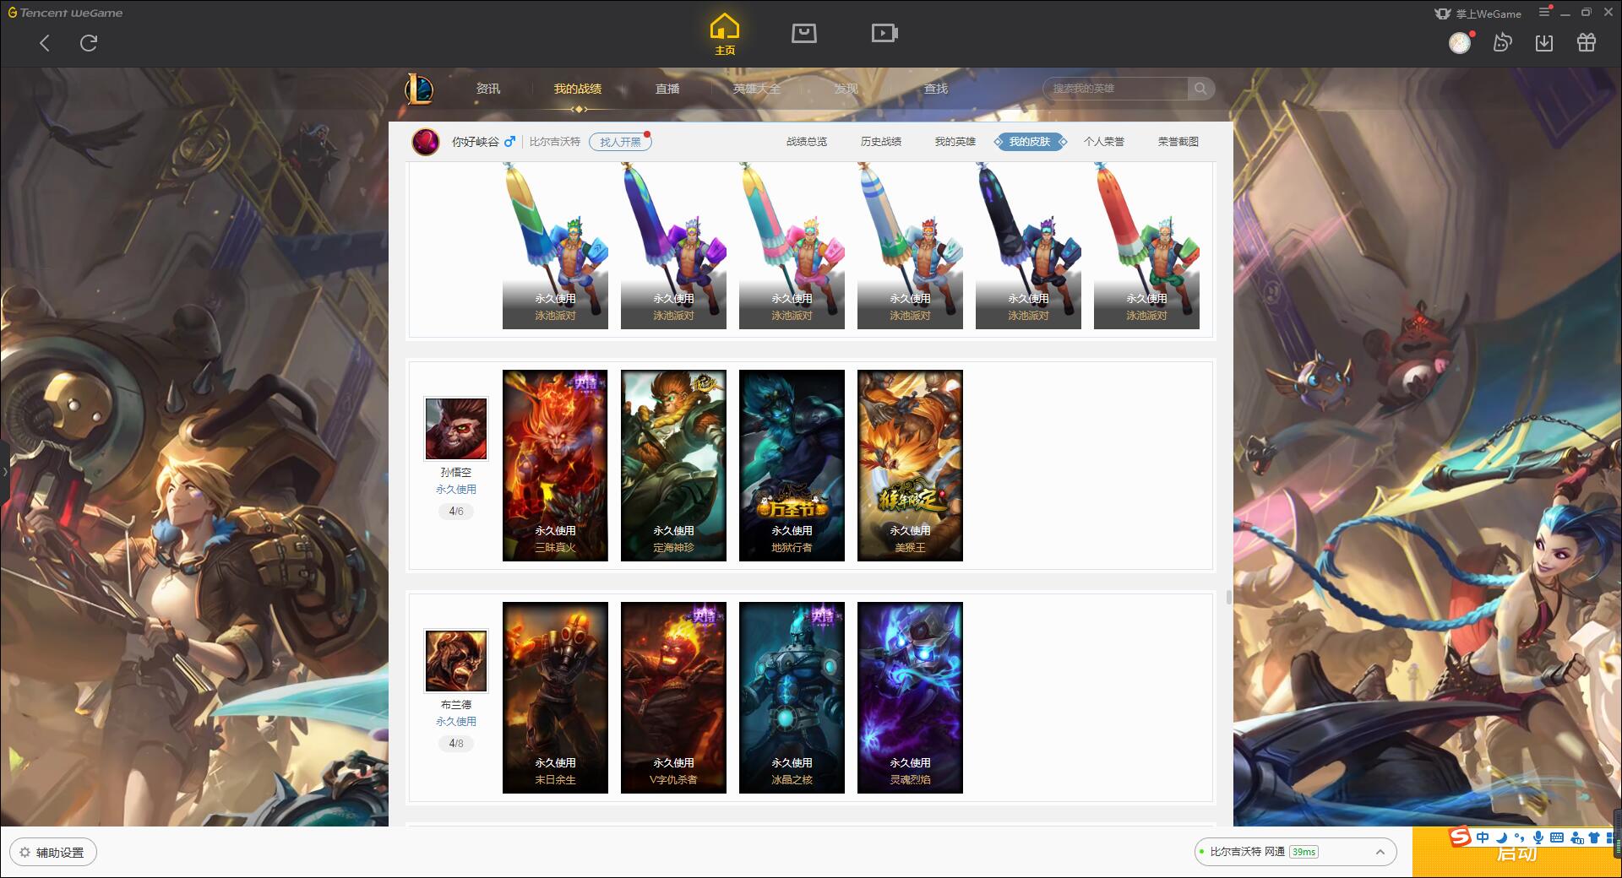Open the 灵魂烈焰 skin card
Image resolution: width=1622 pixels, height=878 pixels.
click(x=910, y=697)
